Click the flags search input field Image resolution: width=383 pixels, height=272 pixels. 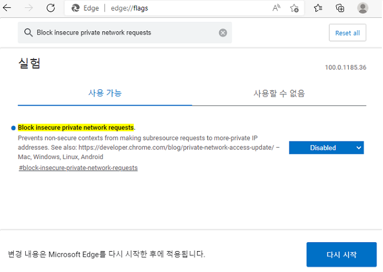pyautogui.click(x=125, y=32)
